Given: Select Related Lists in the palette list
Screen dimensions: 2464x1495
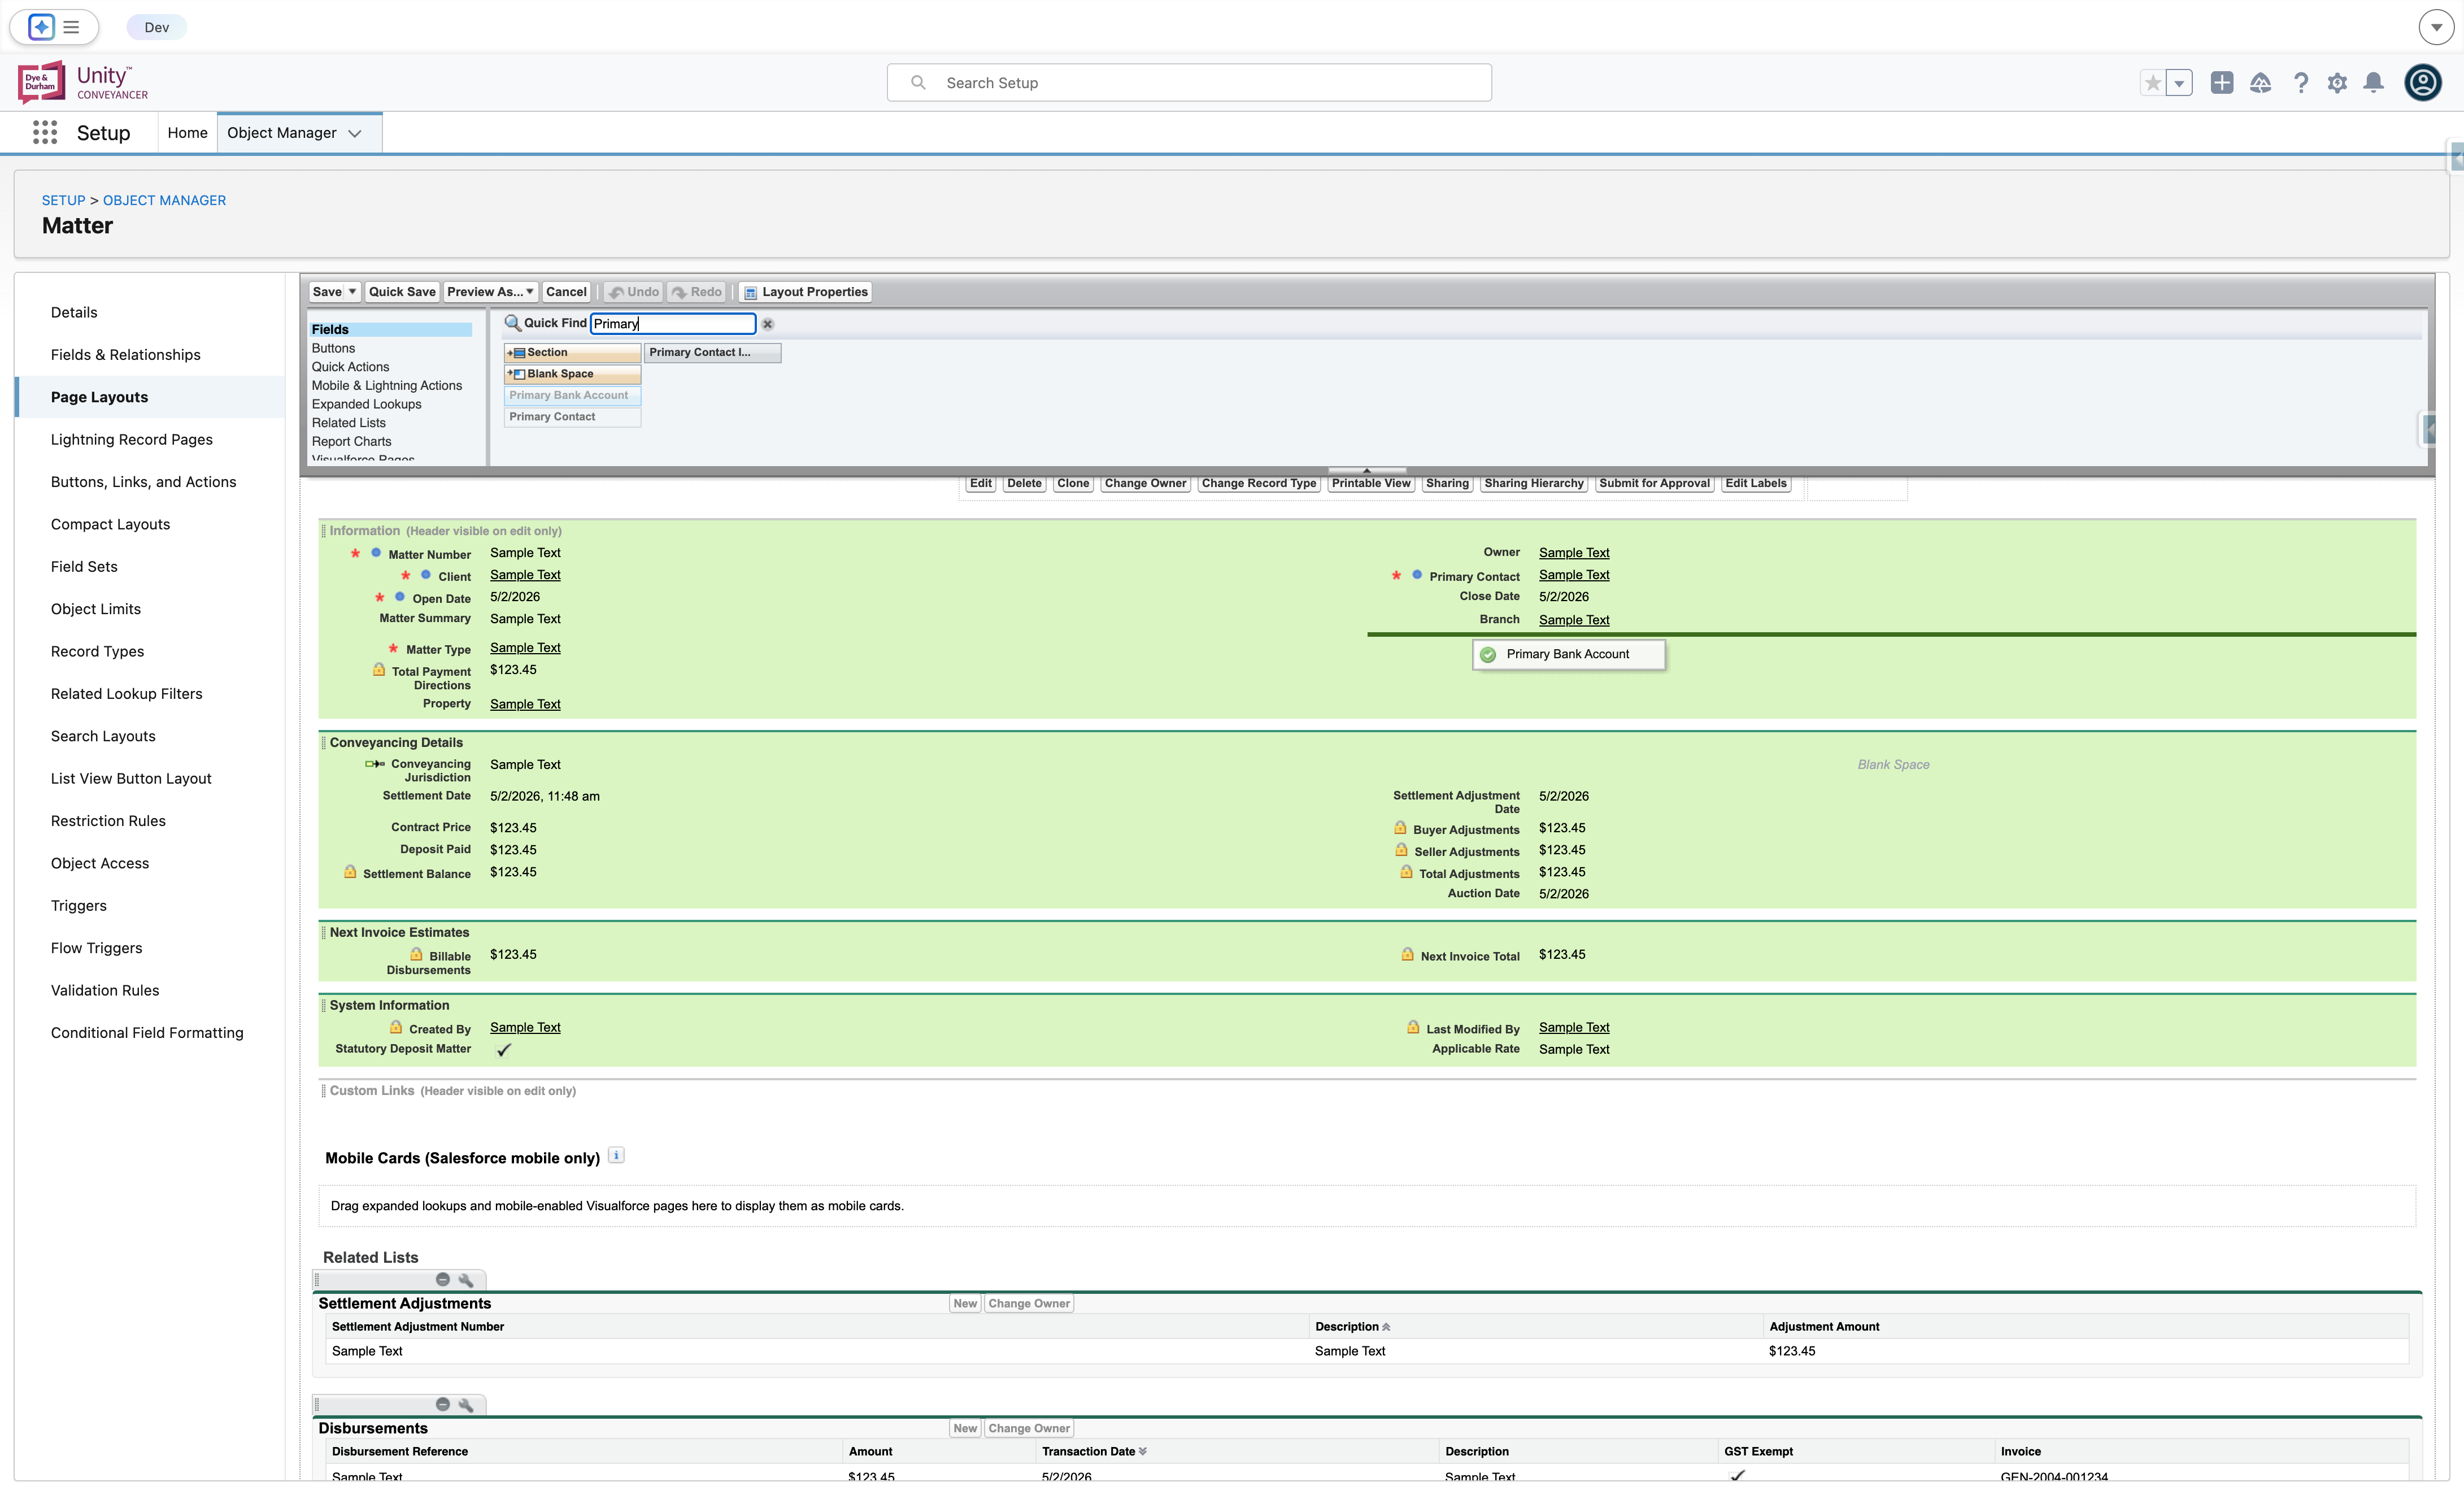Looking at the screenshot, I should pos(348,423).
